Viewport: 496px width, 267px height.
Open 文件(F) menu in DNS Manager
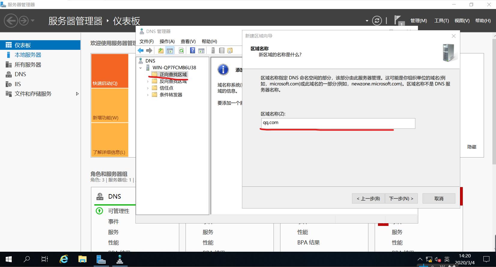coord(147,41)
